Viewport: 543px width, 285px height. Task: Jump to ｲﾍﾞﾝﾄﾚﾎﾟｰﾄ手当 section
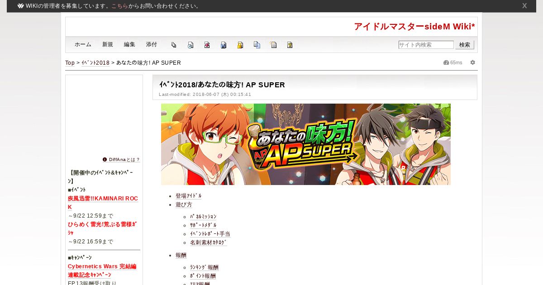[210, 234]
